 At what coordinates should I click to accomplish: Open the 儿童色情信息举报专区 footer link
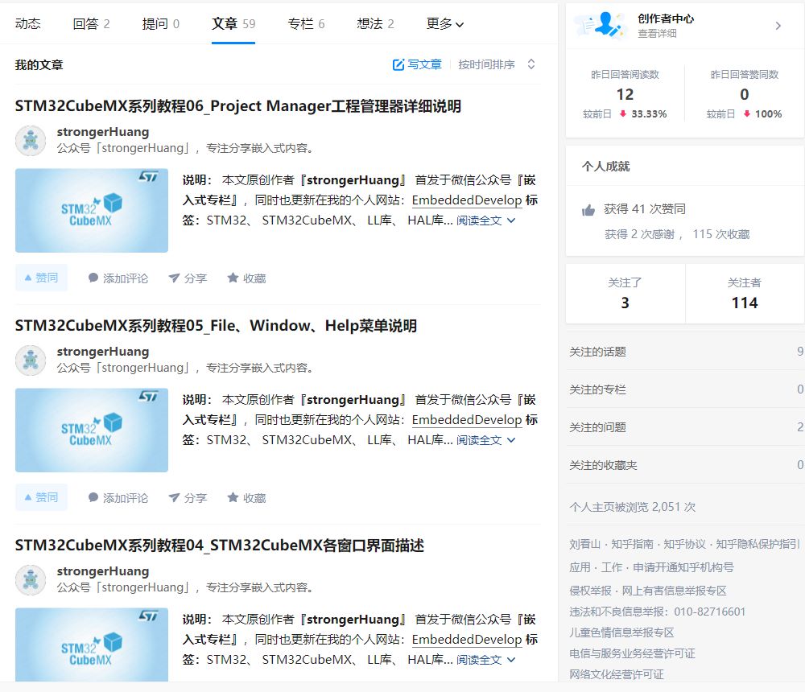[621, 632]
